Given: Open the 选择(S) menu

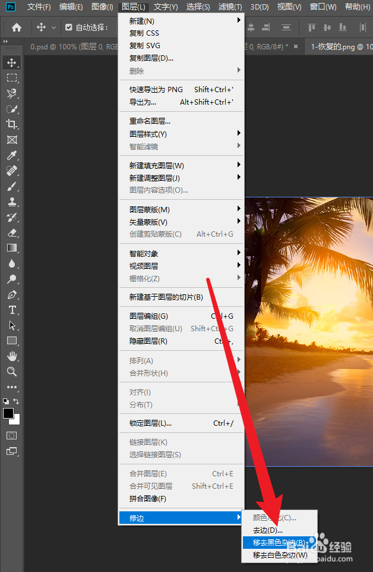Looking at the screenshot, I should click(198, 7).
